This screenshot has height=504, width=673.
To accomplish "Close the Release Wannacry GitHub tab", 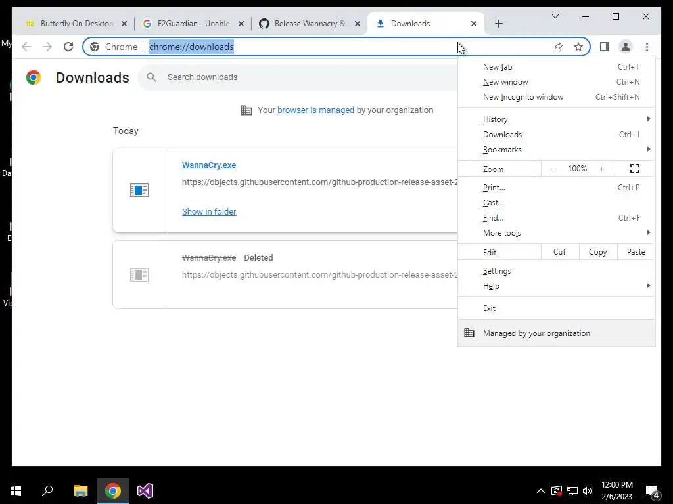I will [x=357, y=24].
